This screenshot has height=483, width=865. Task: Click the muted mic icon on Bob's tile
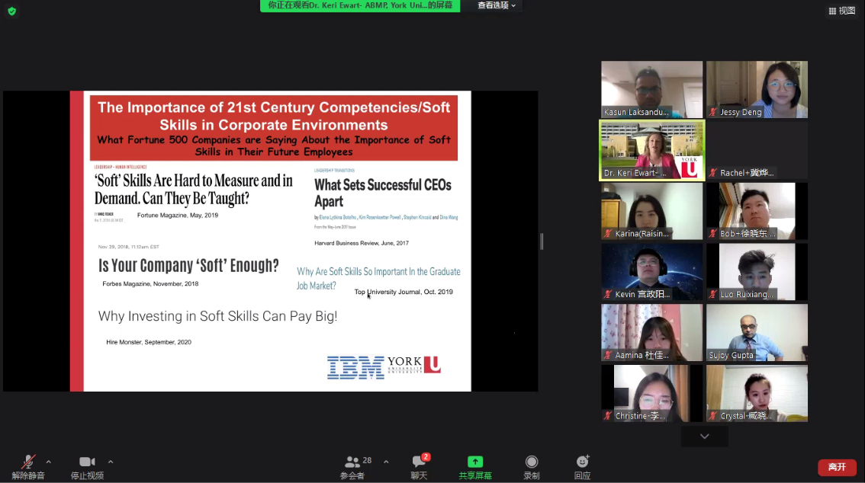pos(712,234)
